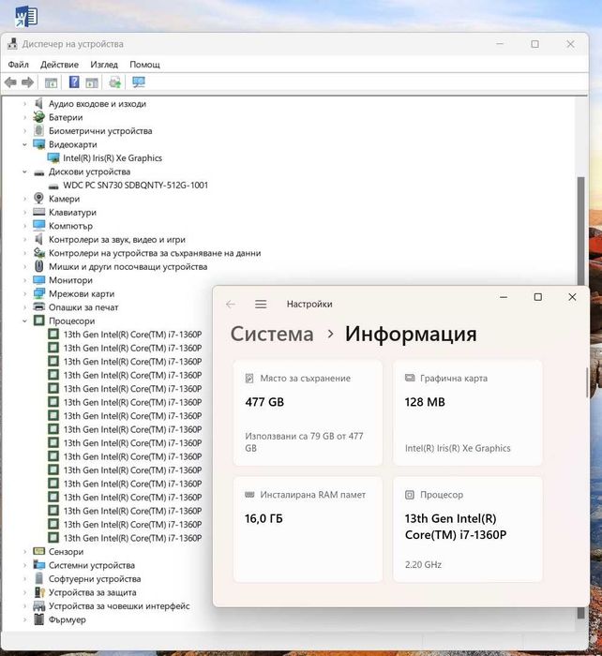Click the Word shortcut on the desktop
Viewport: 602px width, 656px height.
[x=26, y=17]
